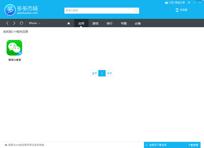Click the search magnifier icon

[x=136, y=11]
